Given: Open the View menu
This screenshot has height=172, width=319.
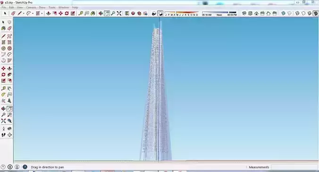Looking at the screenshot, I should tap(20, 8).
